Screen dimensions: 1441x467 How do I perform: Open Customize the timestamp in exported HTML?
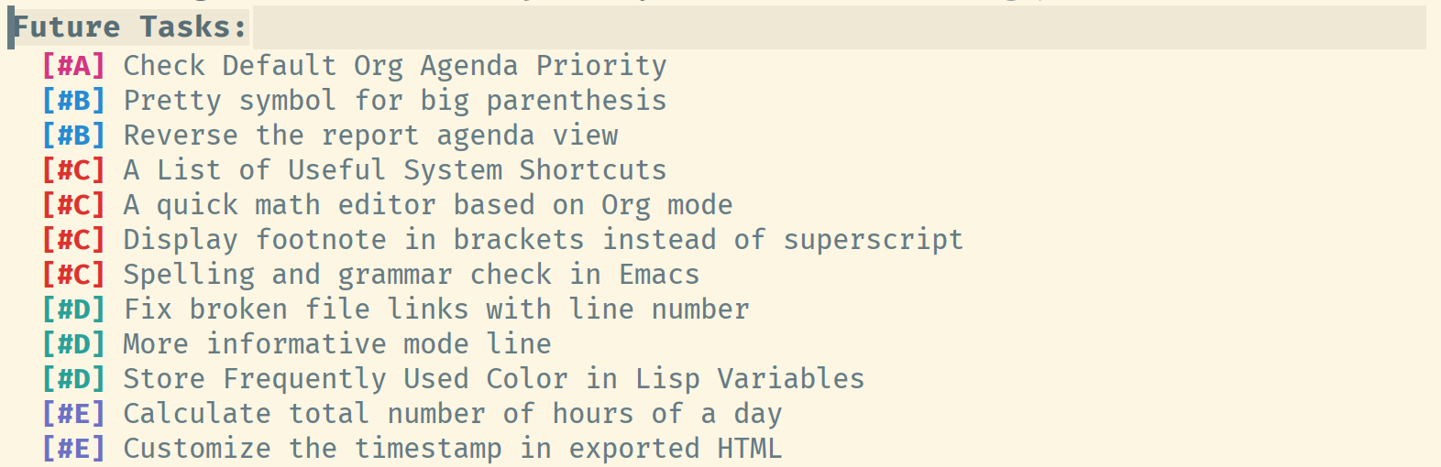pos(453,449)
